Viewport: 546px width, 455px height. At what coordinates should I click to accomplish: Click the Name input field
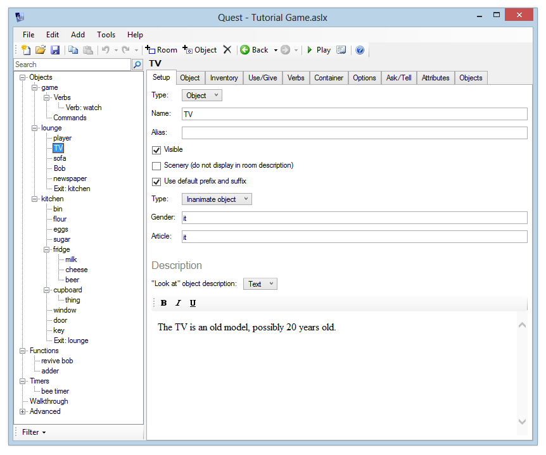point(355,114)
